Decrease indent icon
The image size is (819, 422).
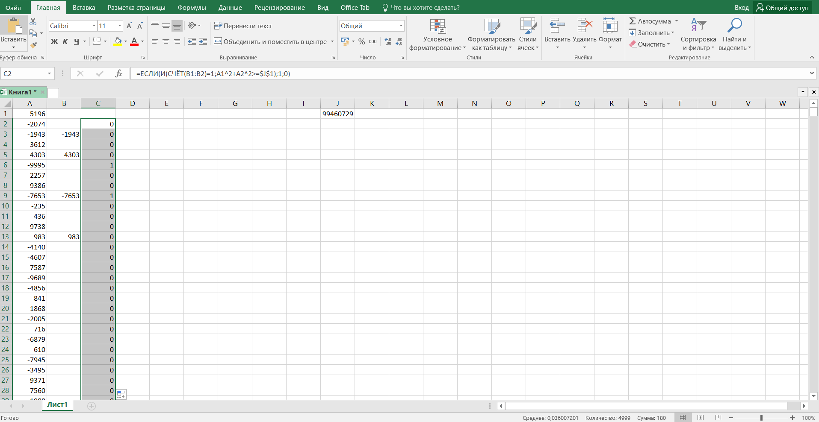pyautogui.click(x=192, y=41)
